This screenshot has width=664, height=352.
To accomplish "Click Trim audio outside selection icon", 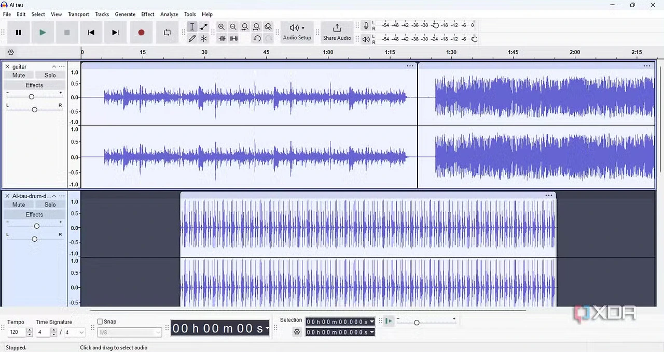I will tap(222, 38).
